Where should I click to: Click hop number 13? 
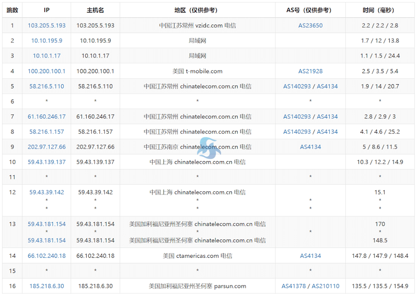(12, 224)
